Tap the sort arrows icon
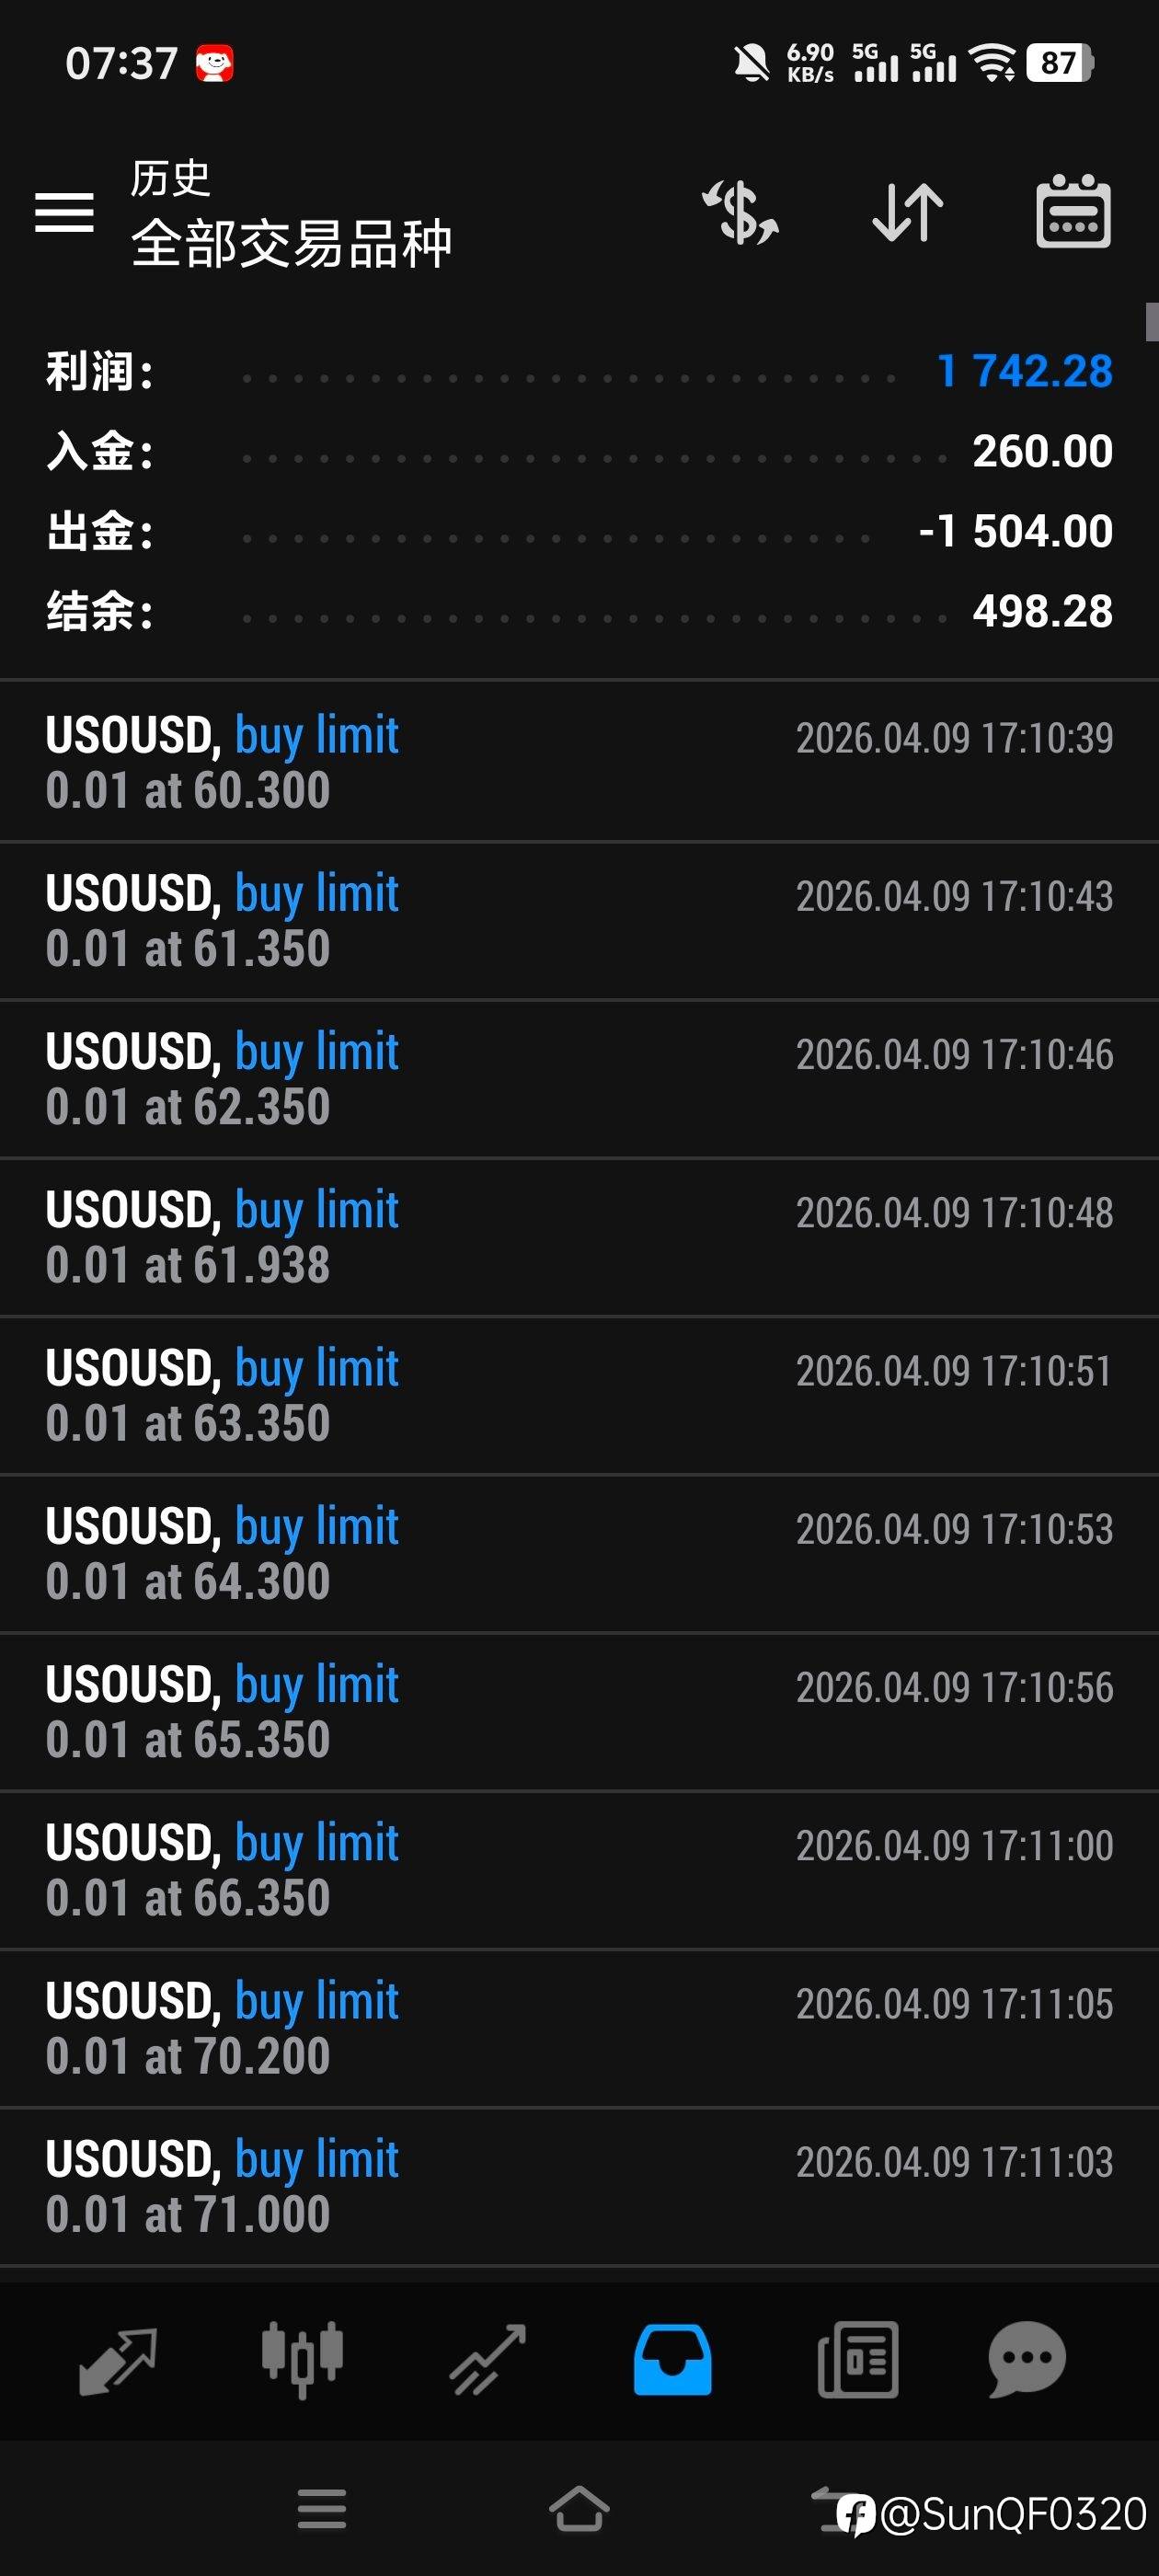 coord(907,212)
